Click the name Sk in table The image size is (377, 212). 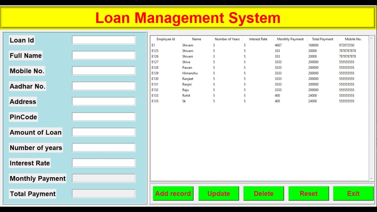click(184, 101)
